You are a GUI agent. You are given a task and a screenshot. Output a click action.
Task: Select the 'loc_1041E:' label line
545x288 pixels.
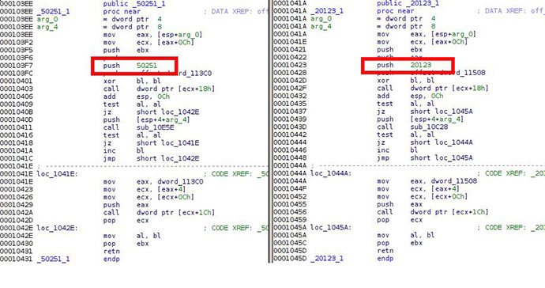click(58, 174)
